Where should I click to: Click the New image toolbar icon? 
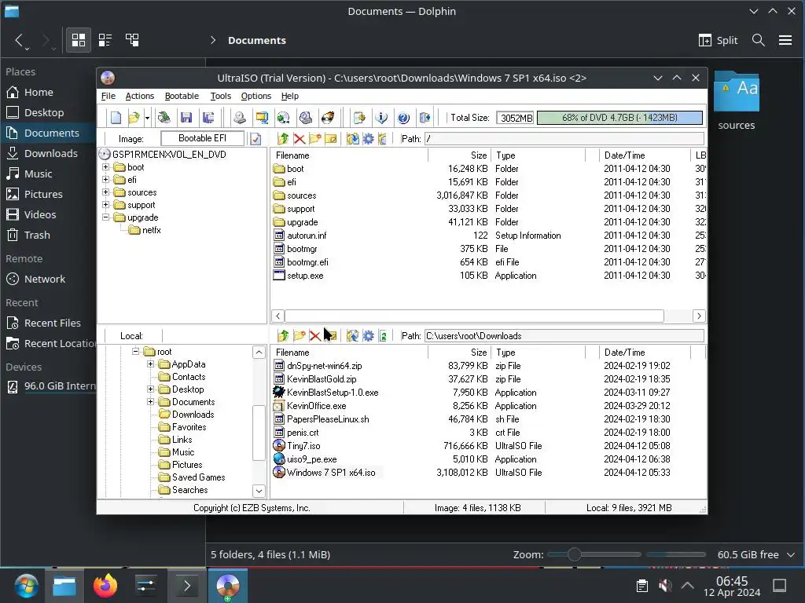116,118
